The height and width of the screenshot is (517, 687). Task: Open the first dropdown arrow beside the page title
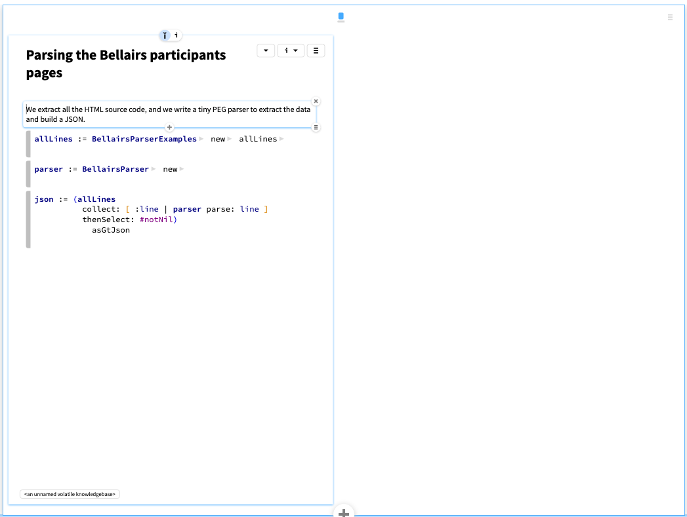coord(266,50)
